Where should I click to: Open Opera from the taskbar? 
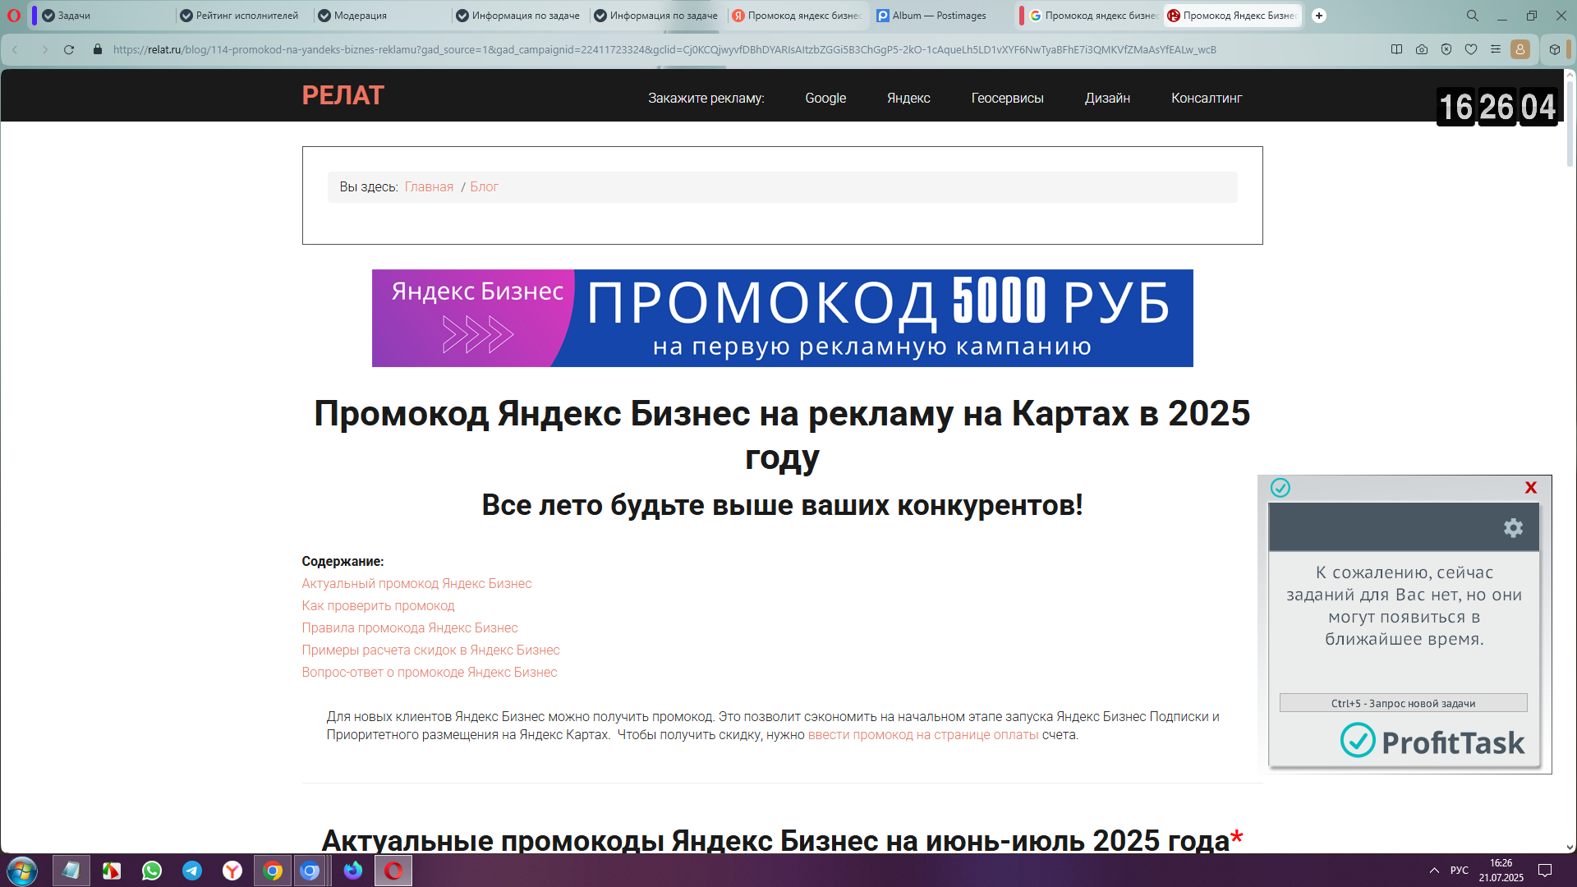(x=393, y=871)
